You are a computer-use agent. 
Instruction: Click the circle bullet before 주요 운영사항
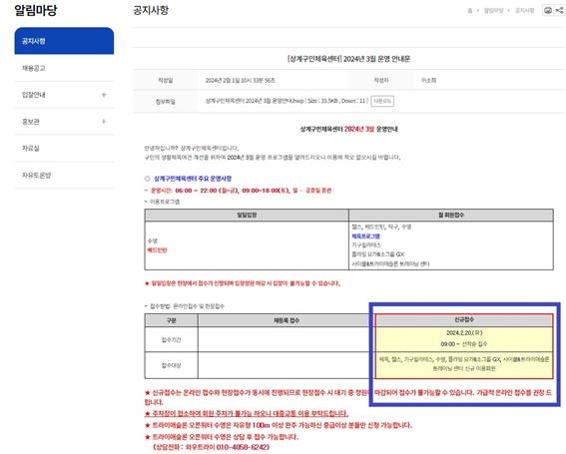(148, 179)
